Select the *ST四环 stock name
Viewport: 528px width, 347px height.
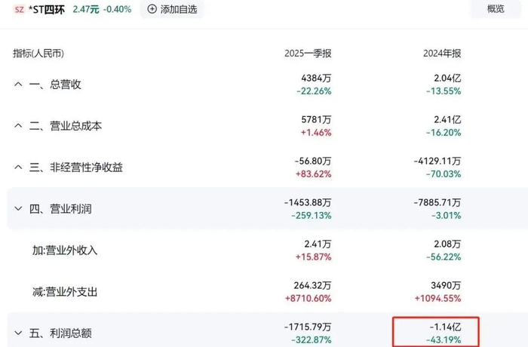pyautogui.click(x=46, y=9)
